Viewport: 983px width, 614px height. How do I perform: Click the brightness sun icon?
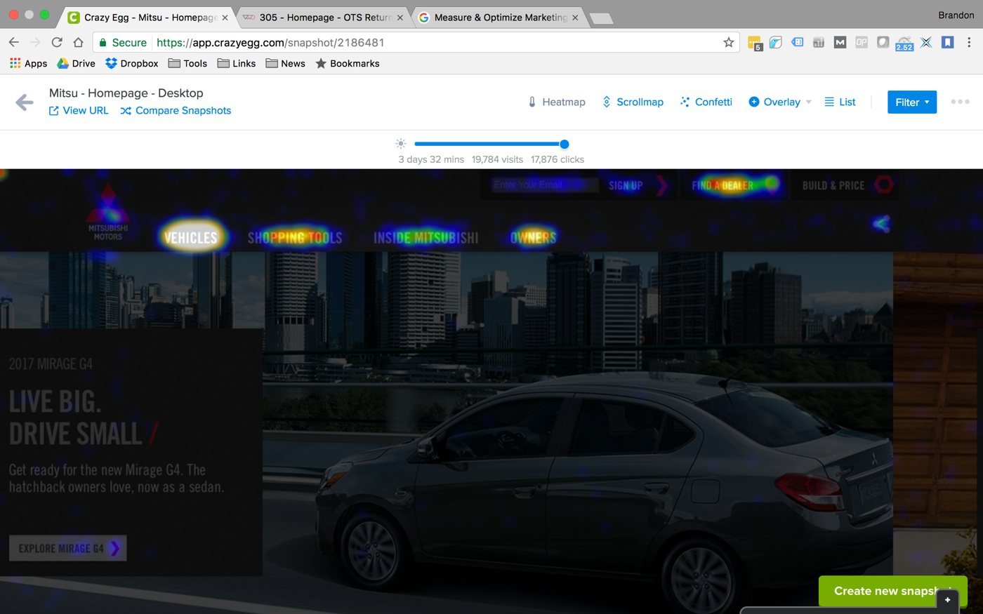(x=401, y=144)
